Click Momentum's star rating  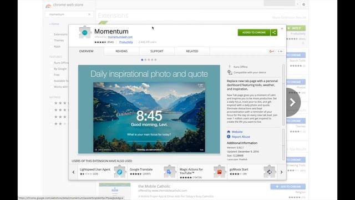[100, 42]
